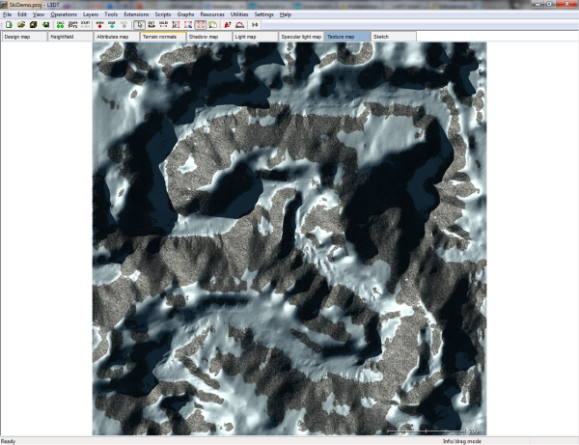The width and height of the screenshot is (579, 445).
Task: Switch to the Design map tab
Action: point(23,37)
